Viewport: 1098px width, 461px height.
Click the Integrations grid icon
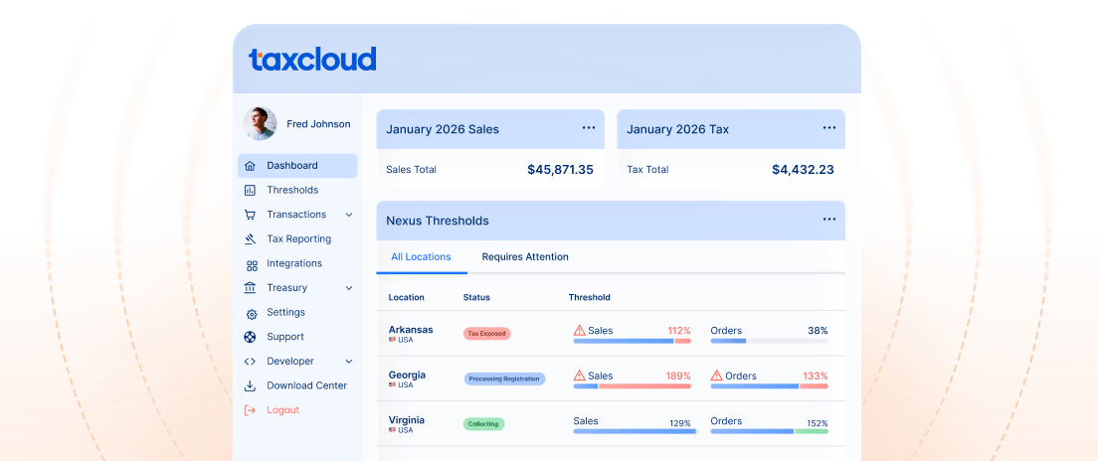point(252,266)
